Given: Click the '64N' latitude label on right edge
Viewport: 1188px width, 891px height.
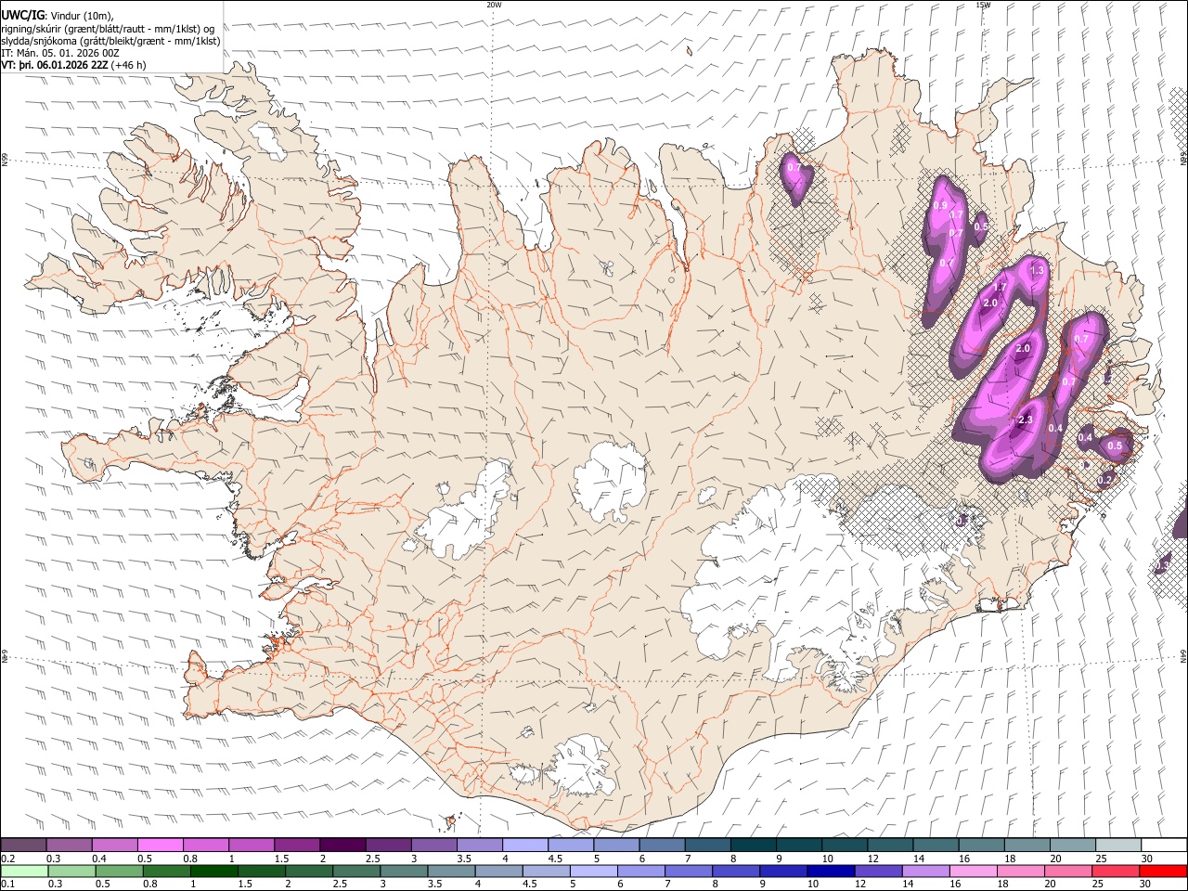Looking at the screenshot, I should 1183,655.
